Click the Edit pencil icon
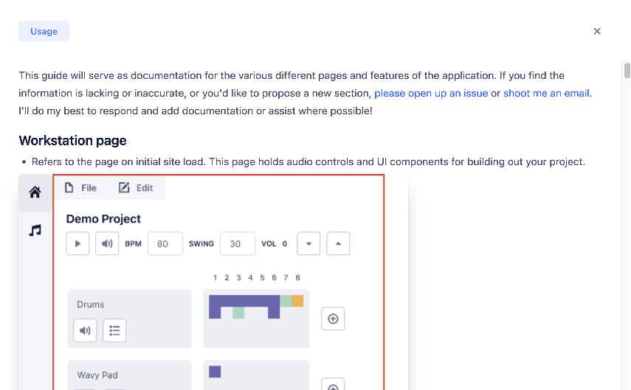The height and width of the screenshot is (390, 631). point(124,188)
